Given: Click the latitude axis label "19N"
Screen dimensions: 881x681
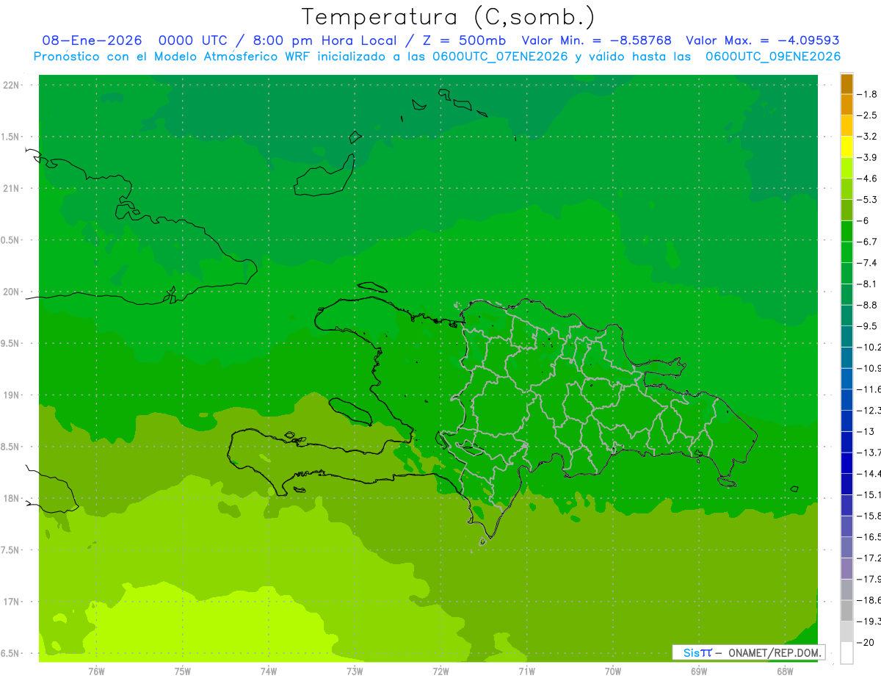Looking at the screenshot, I should (x=12, y=395).
